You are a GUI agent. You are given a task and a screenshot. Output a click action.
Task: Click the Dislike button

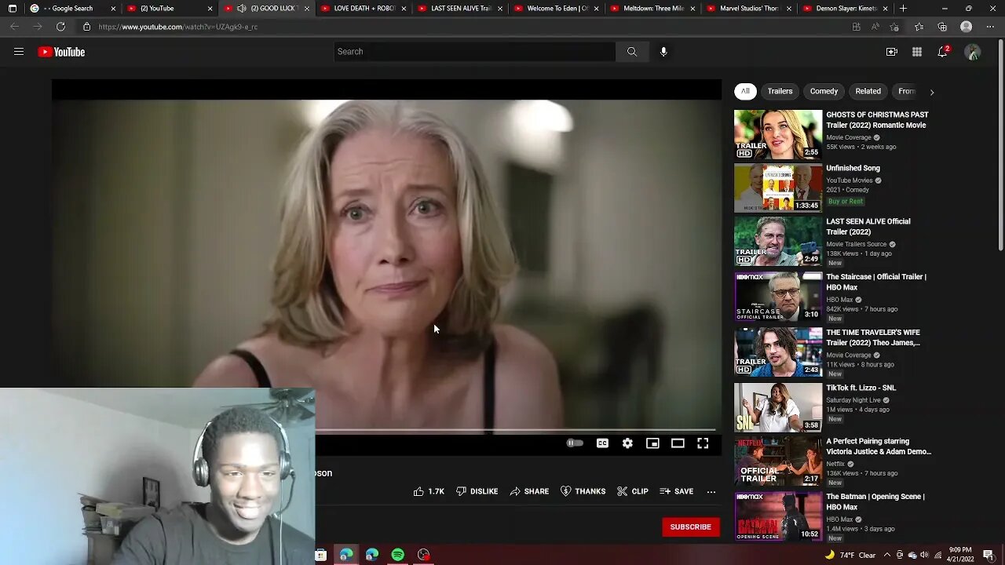(477, 491)
